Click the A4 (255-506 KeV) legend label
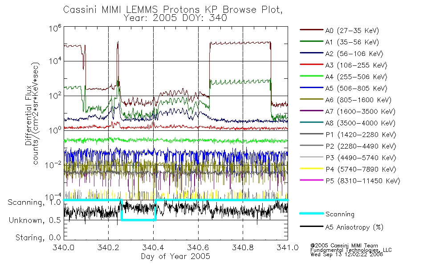This screenshot has width=423, height=267. coord(356,77)
